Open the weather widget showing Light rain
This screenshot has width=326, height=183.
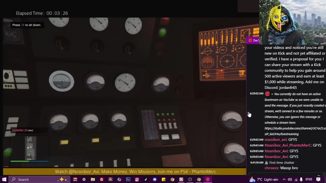(264, 179)
